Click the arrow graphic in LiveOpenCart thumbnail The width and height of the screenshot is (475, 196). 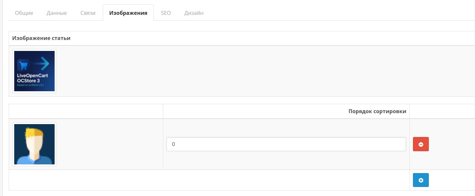tap(41, 64)
